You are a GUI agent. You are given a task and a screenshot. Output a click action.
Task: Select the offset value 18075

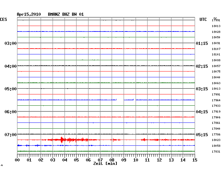pyautogui.click(x=216, y=71)
